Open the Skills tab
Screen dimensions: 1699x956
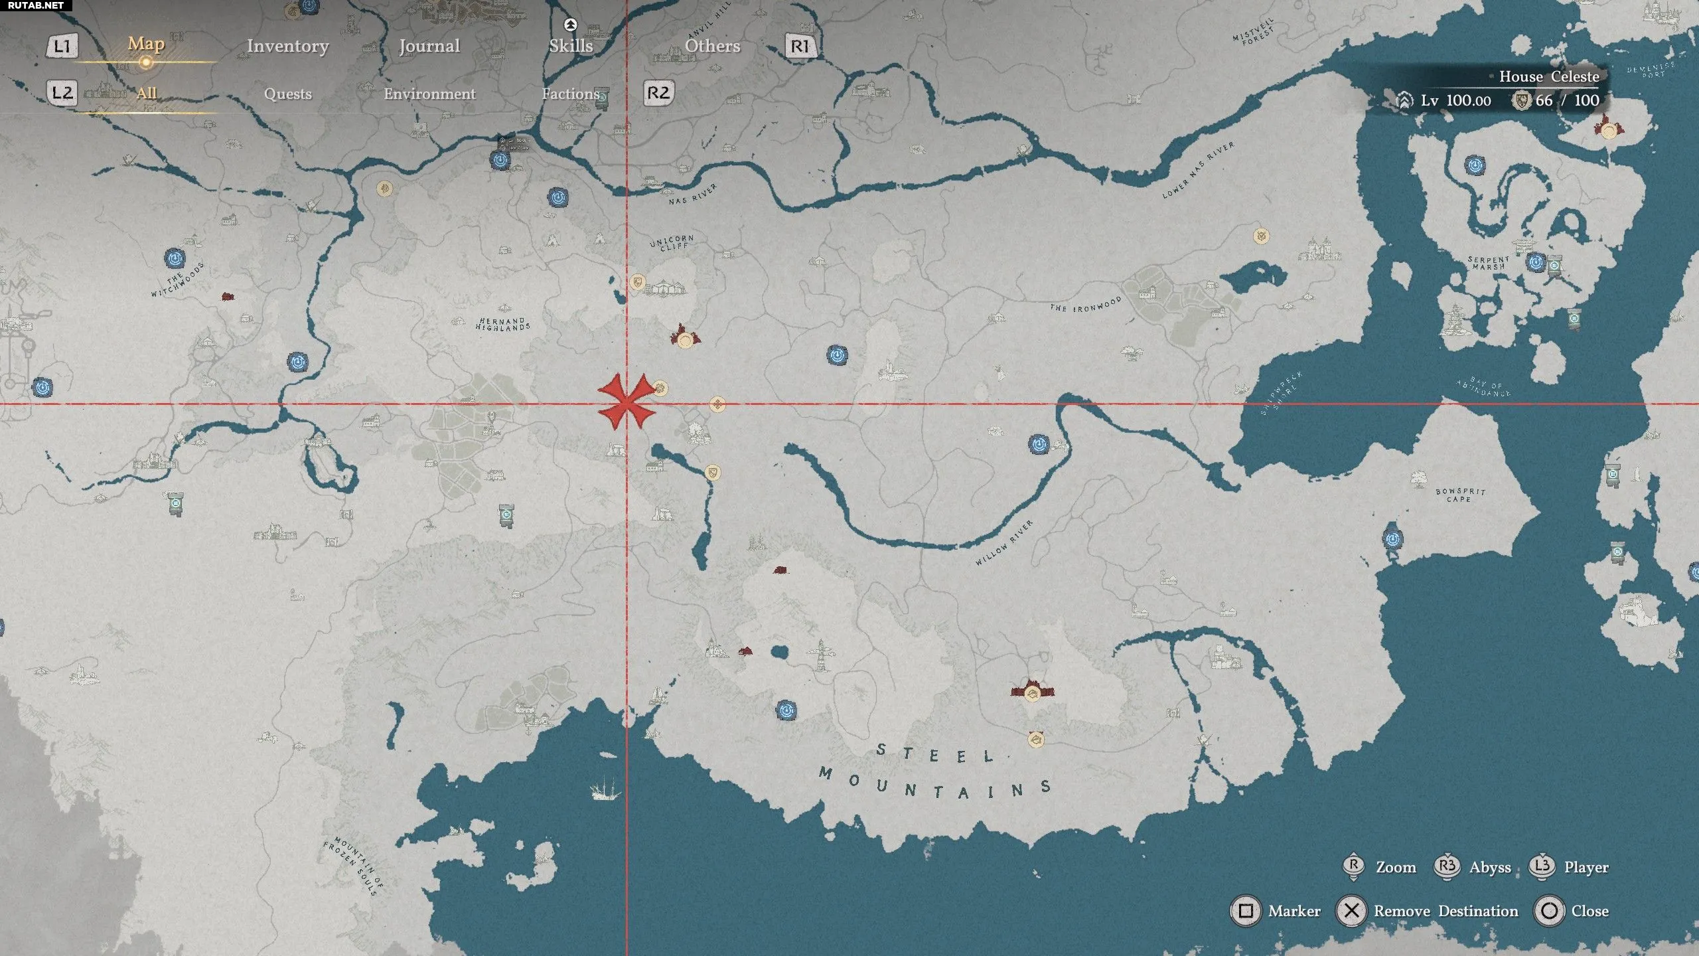(x=571, y=46)
